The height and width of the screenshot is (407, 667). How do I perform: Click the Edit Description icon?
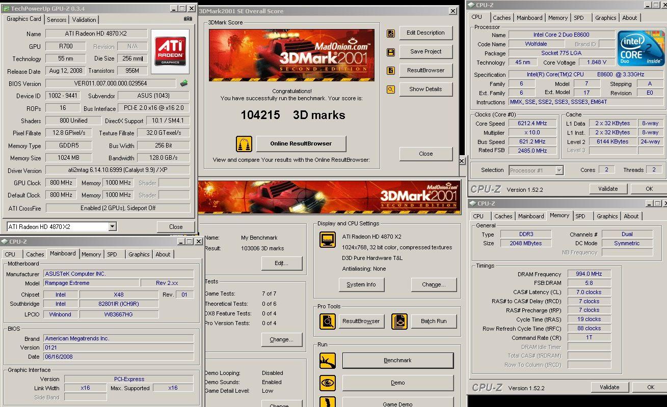(x=390, y=33)
